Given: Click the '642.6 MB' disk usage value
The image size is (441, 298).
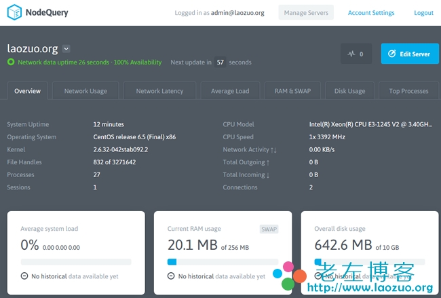Looking at the screenshot, I should (343, 245).
